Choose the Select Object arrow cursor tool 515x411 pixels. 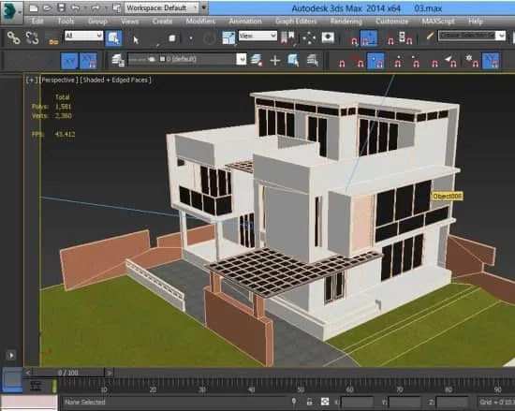(136, 39)
